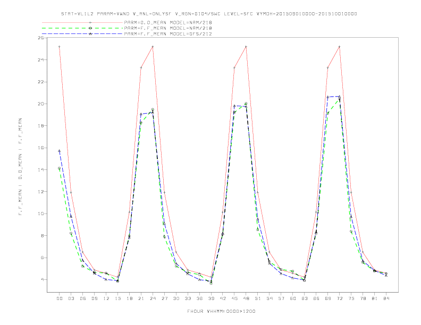Click the red curve's peak marker at hour 24

pyautogui.click(x=153, y=47)
